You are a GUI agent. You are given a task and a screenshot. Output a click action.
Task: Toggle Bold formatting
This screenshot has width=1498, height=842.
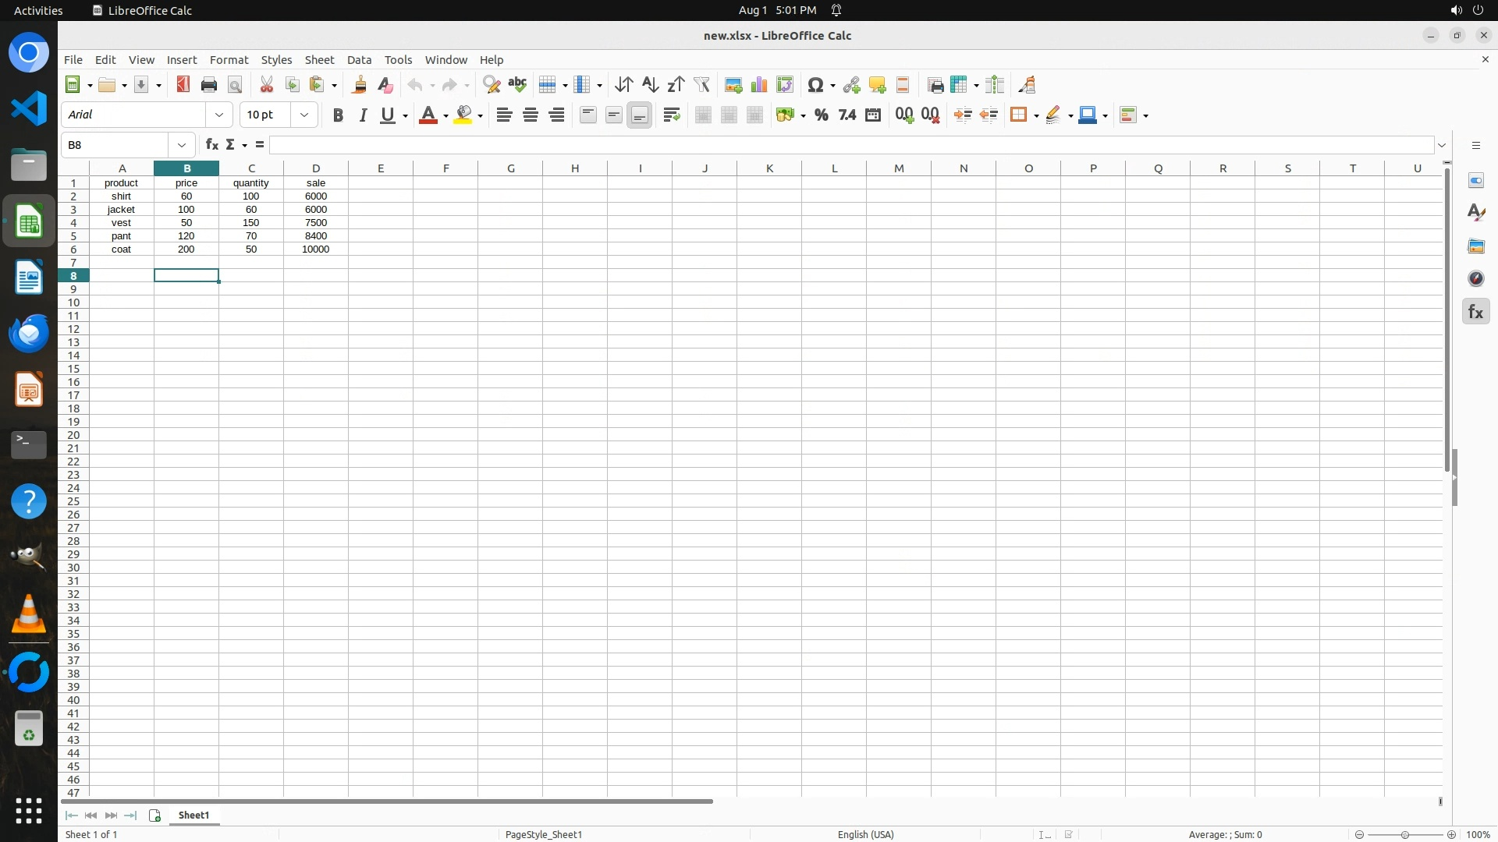[338, 115]
